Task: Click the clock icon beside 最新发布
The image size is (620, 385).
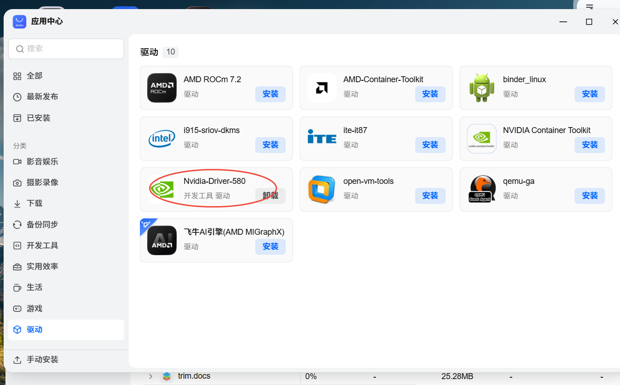Action: point(17,97)
